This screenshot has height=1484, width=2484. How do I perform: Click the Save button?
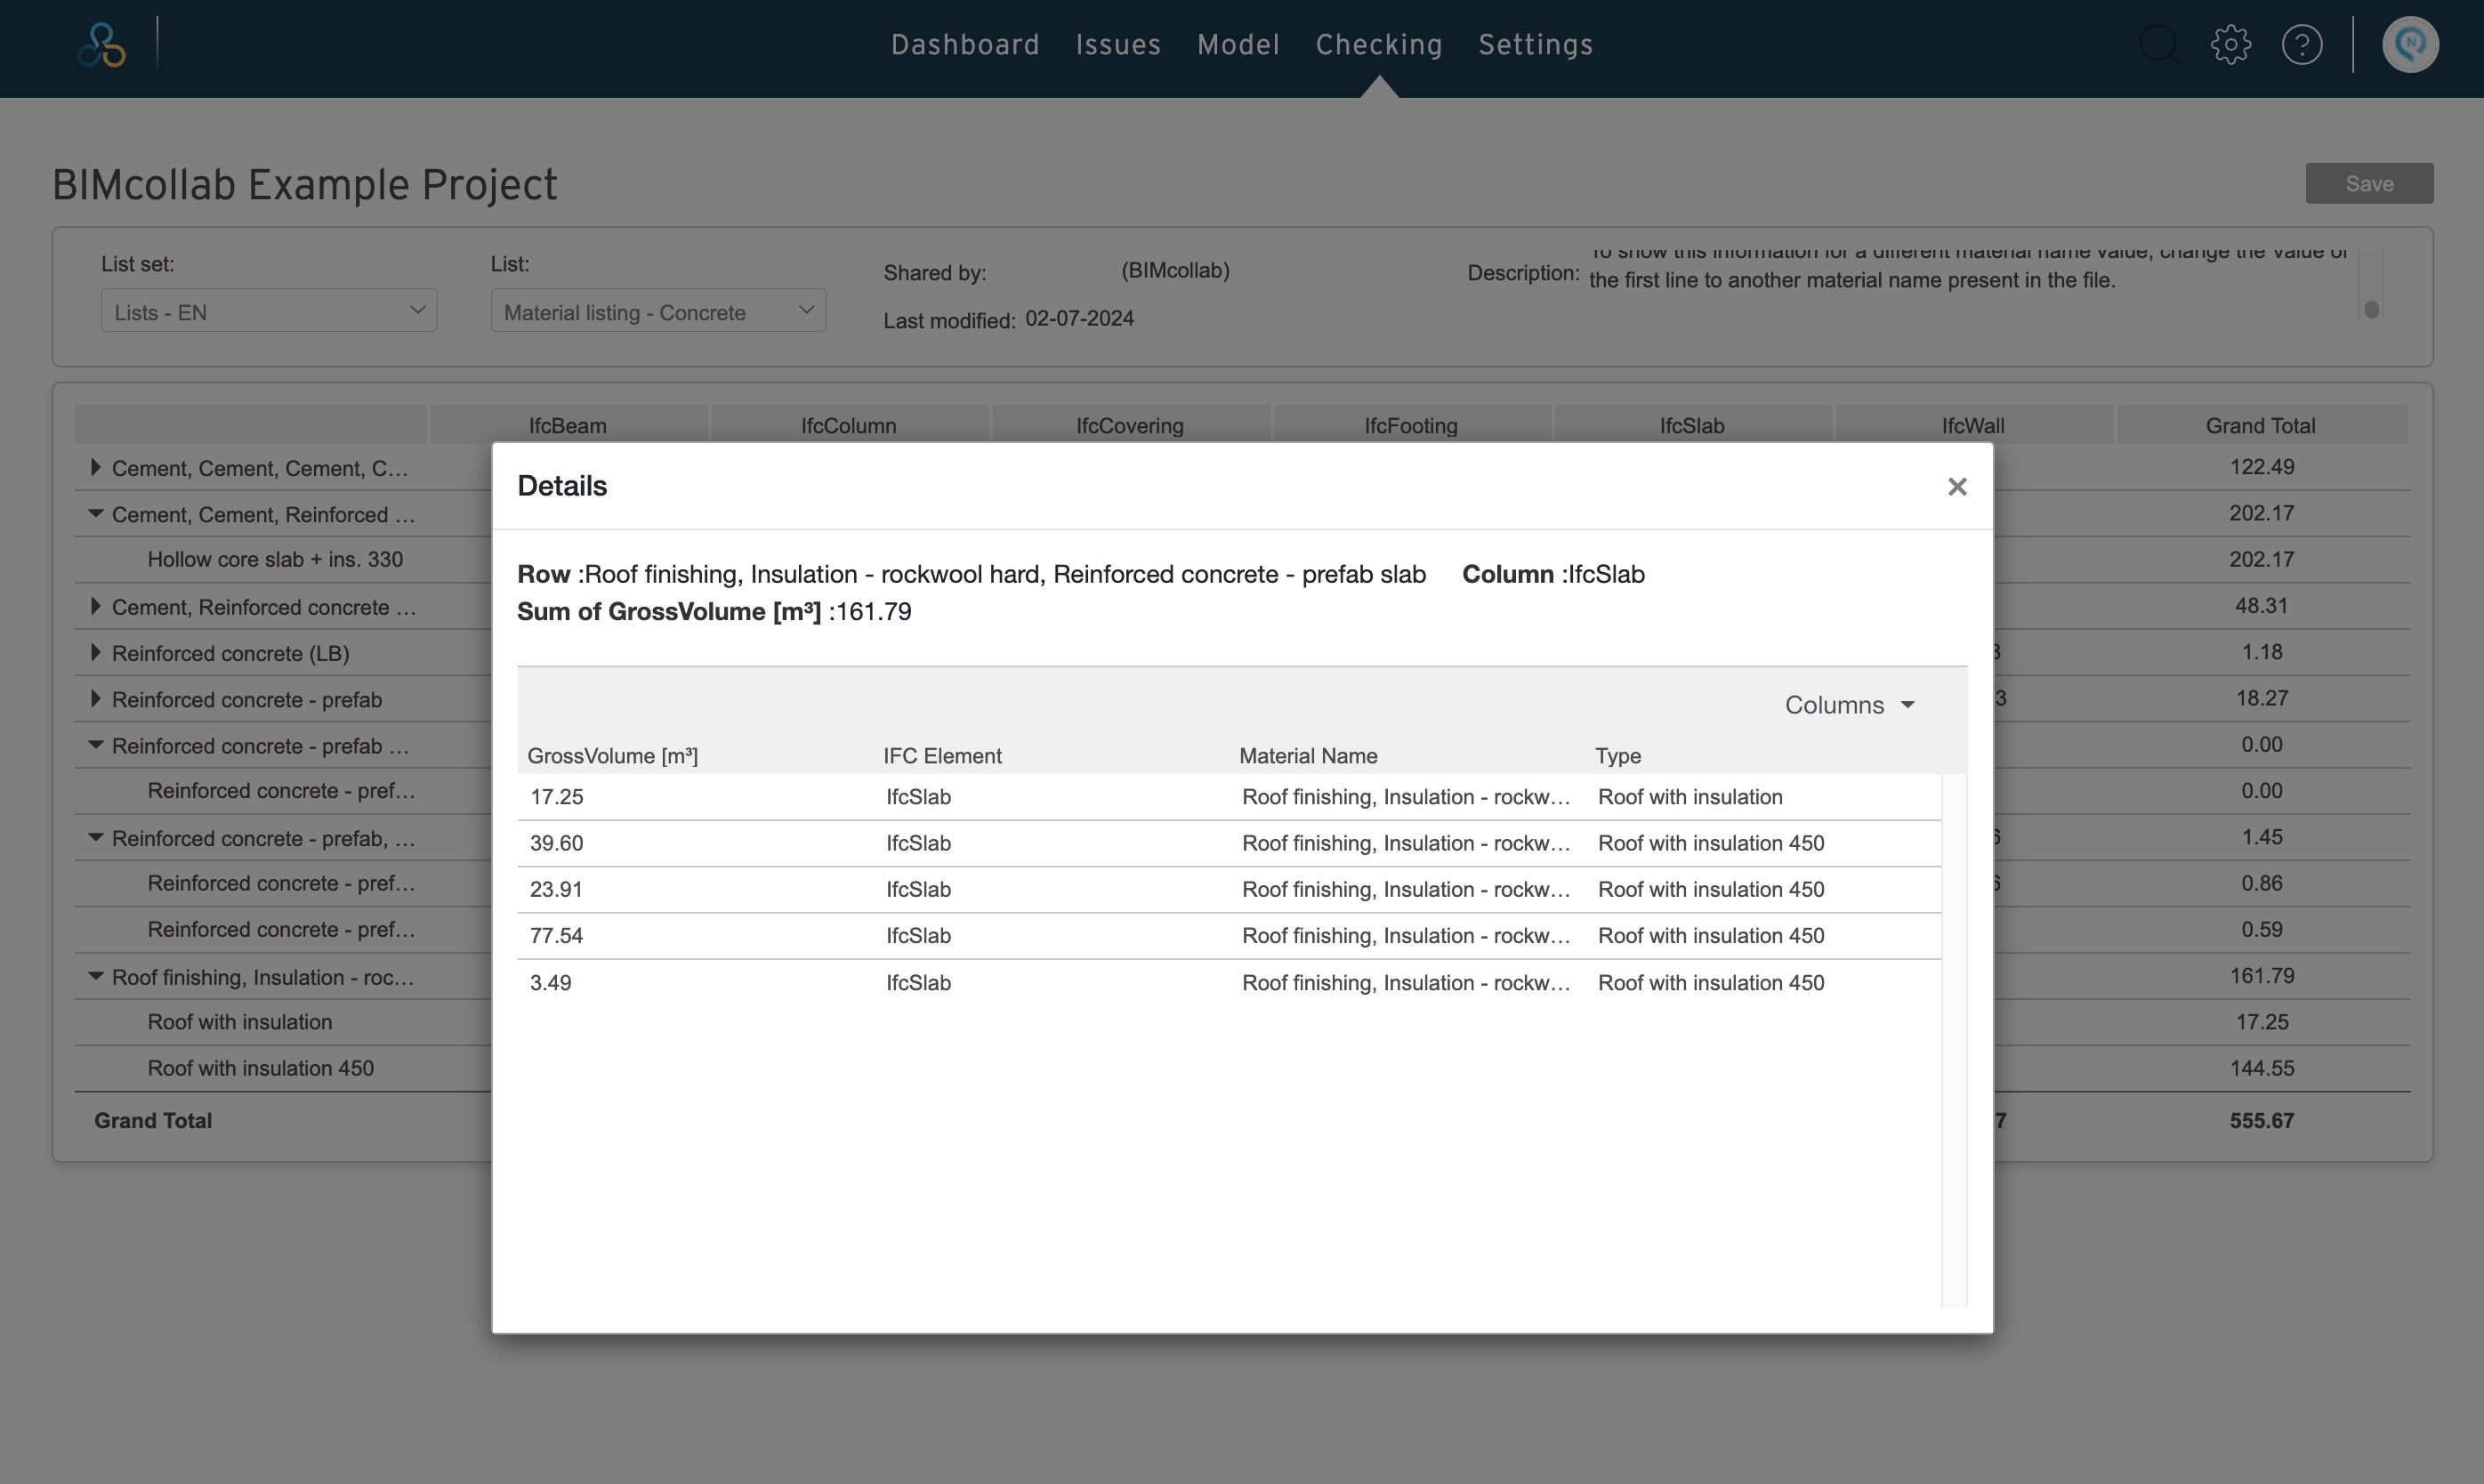pyautogui.click(x=2369, y=184)
